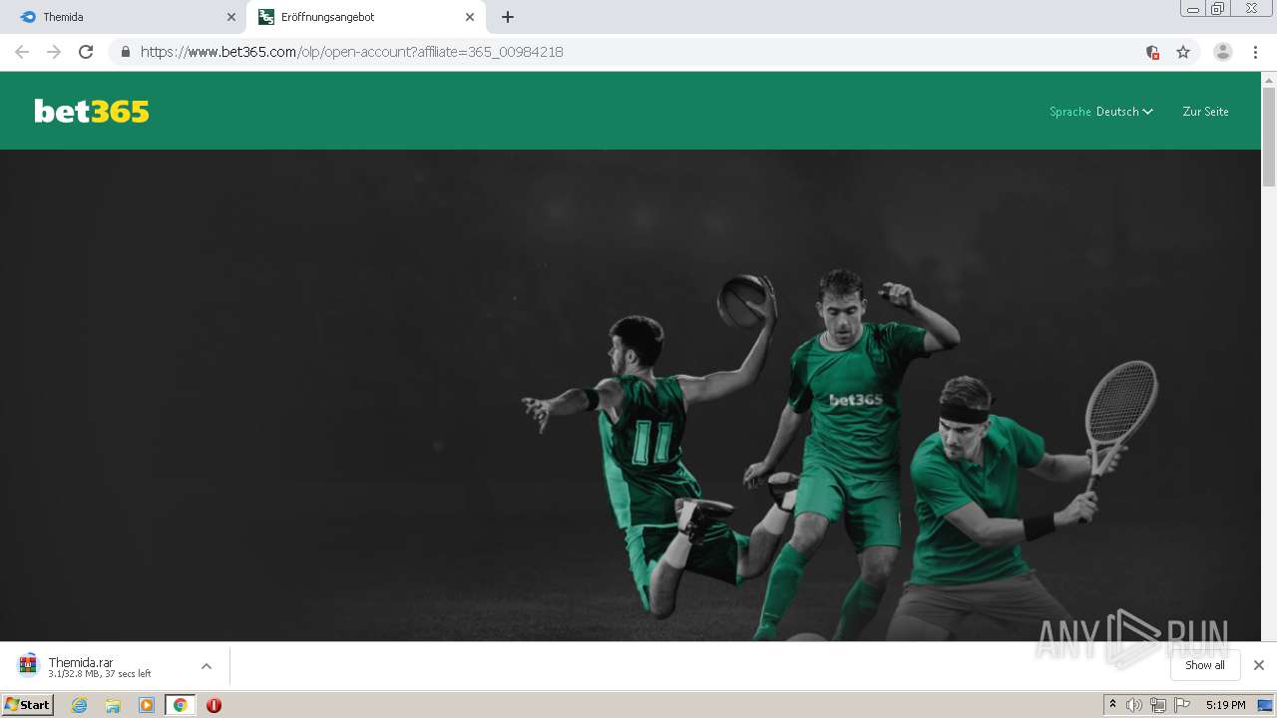The width and height of the screenshot is (1277, 718).
Task: Open the file explorer taskbar icon
Action: point(113,705)
